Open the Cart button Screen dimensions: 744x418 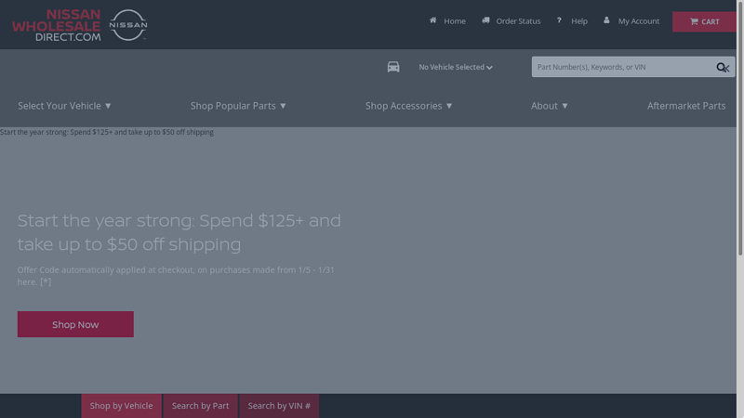(x=704, y=21)
